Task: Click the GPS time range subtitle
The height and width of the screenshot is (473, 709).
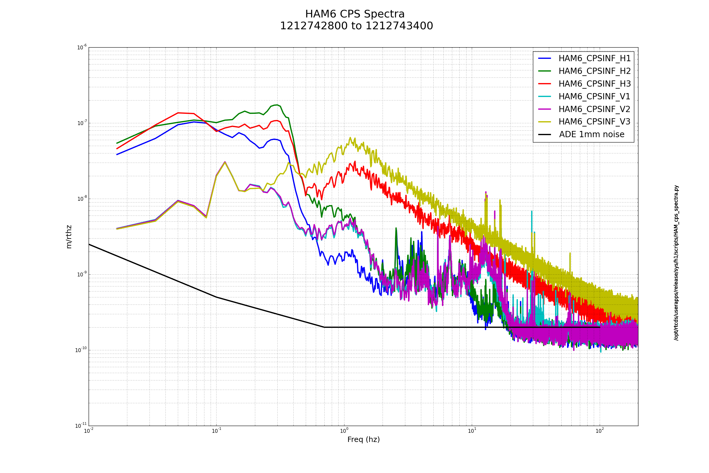Action: coord(356,26)
